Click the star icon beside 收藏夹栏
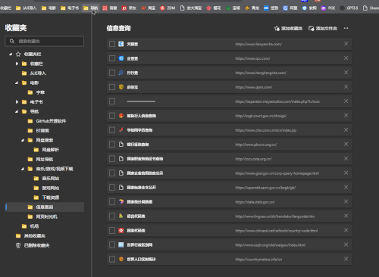Image resolution: width=379 pixels, height=277 pixels. 18,54
